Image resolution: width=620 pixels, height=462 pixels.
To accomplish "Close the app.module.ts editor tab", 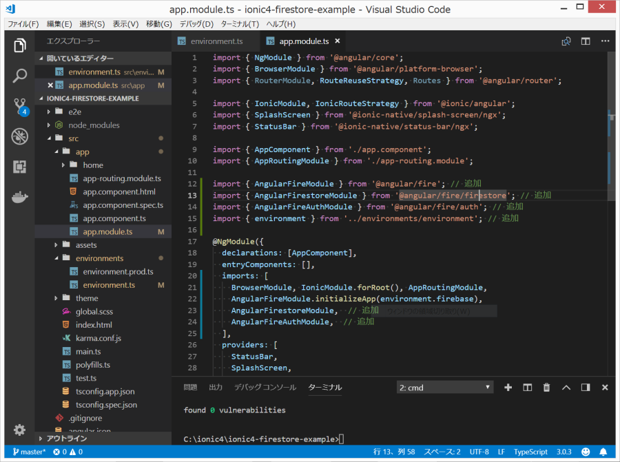I will coord(338,41).
